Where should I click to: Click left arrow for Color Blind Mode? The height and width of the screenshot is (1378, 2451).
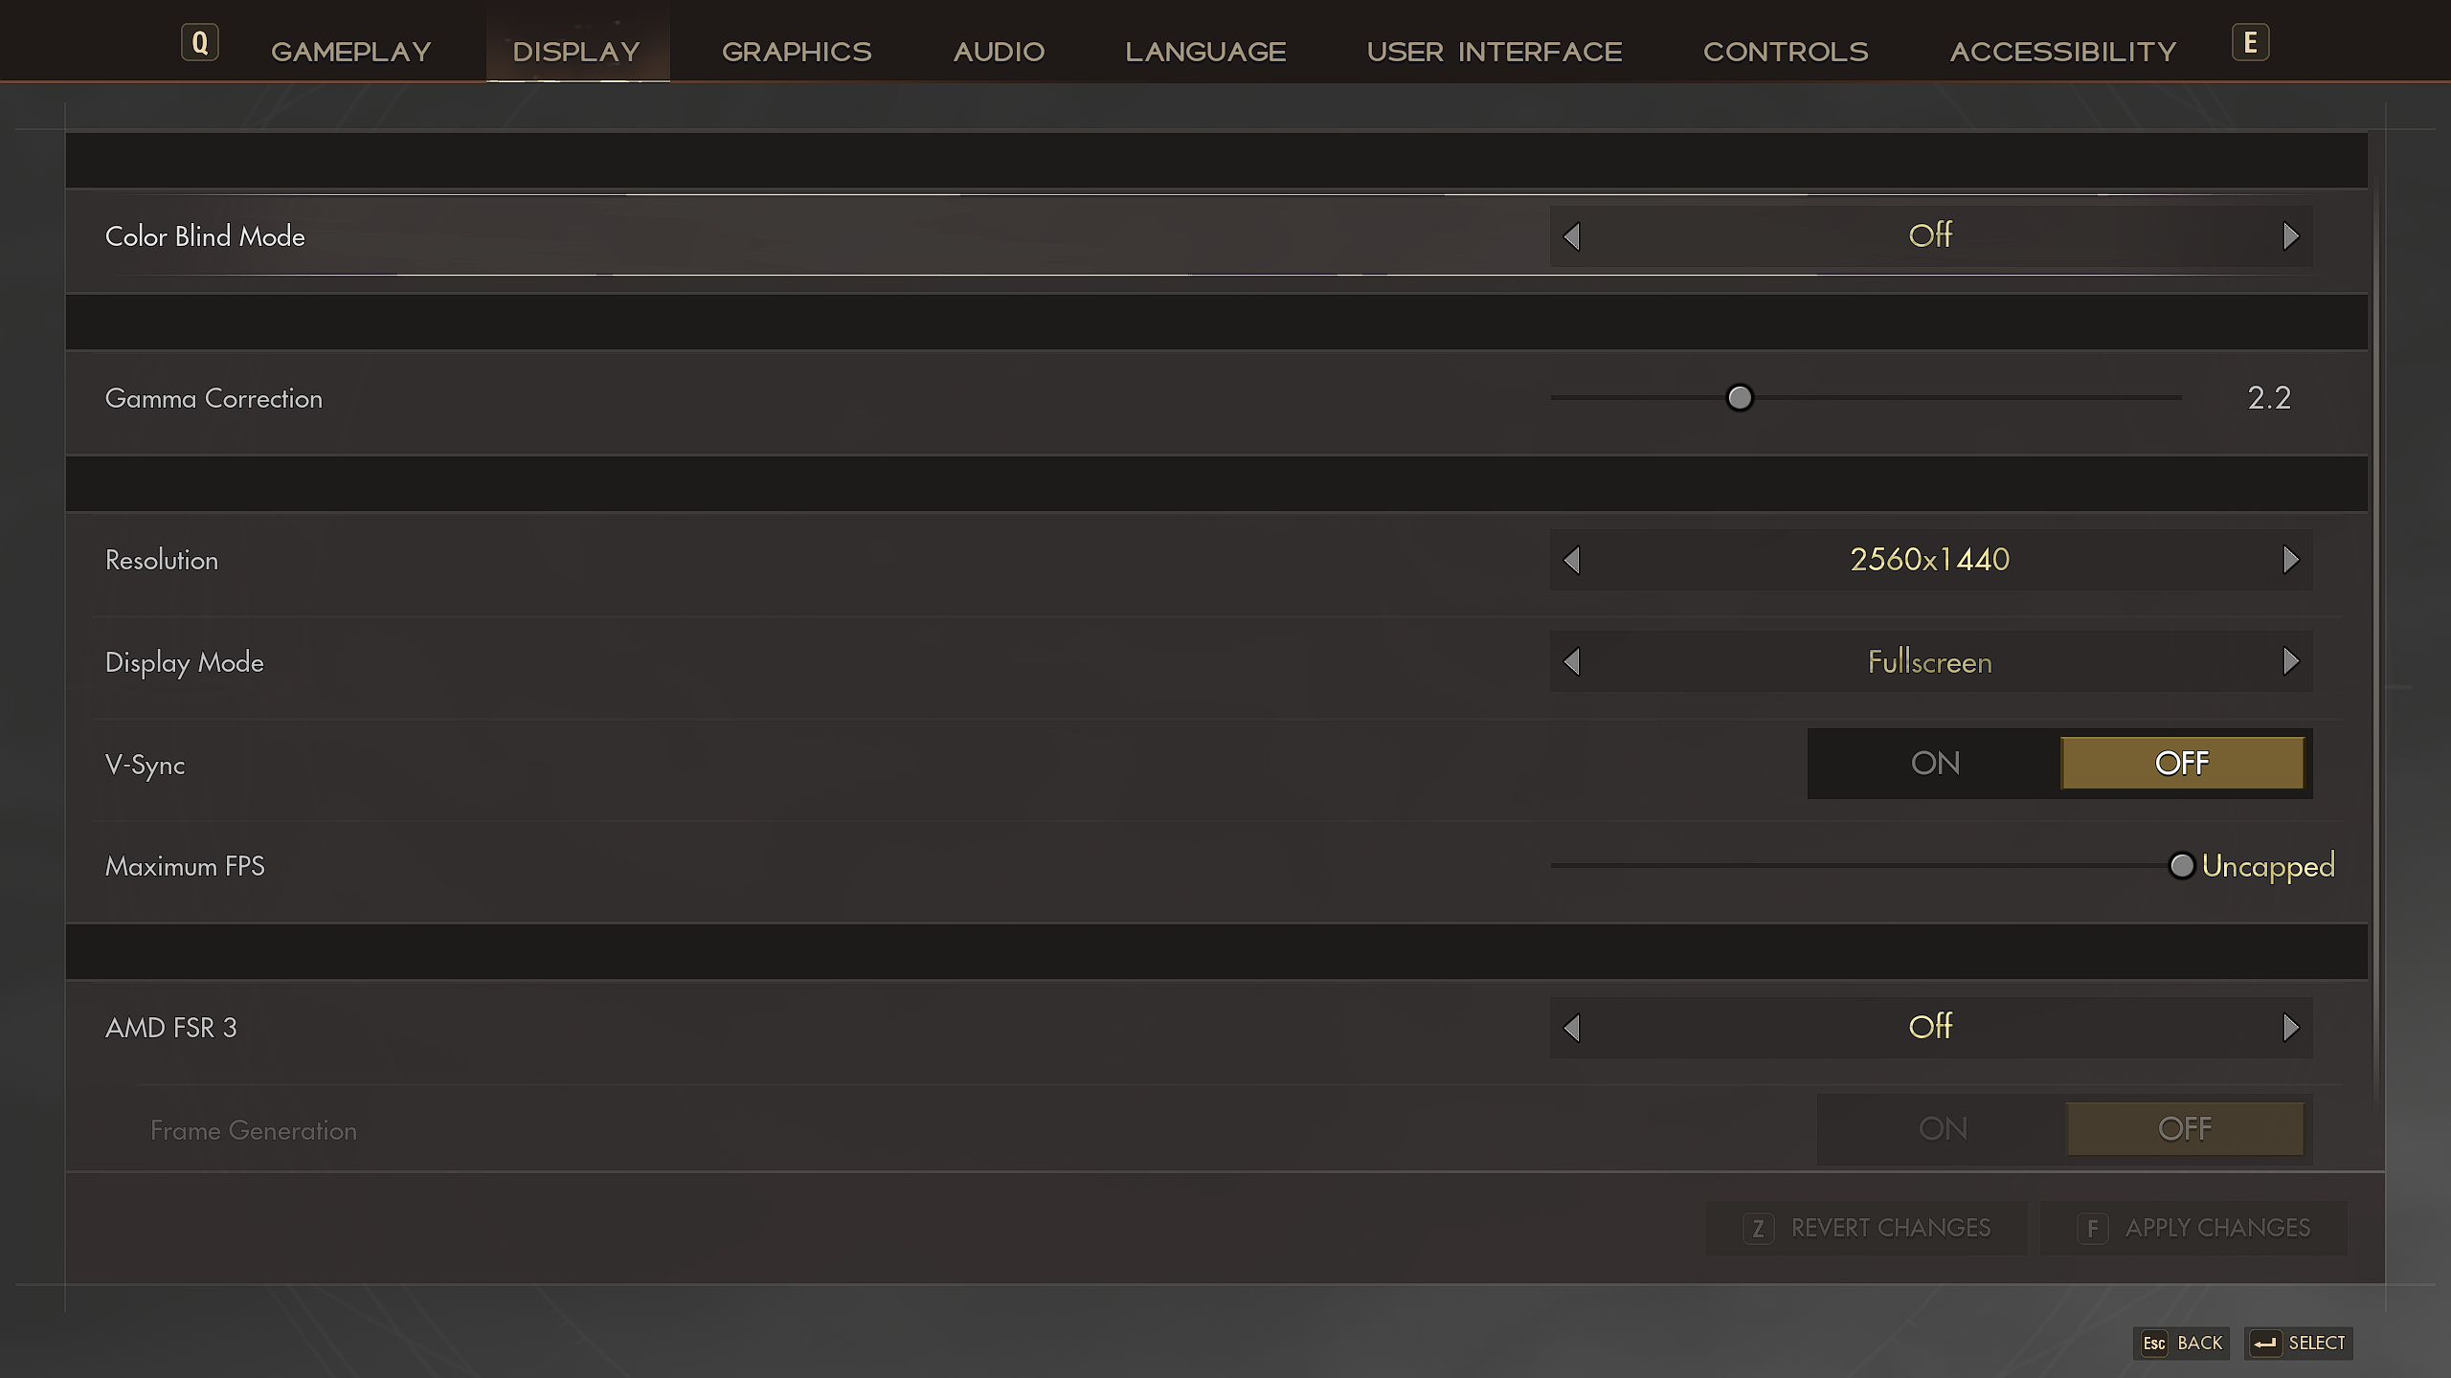click(x=1571, y=236)
